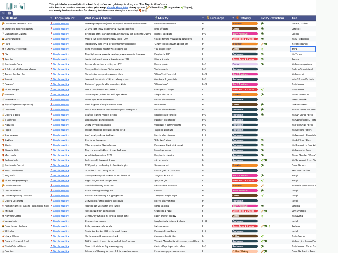Click the pin icon in the Google map link header
The image size is (338, 253).
tap(56, 18)
